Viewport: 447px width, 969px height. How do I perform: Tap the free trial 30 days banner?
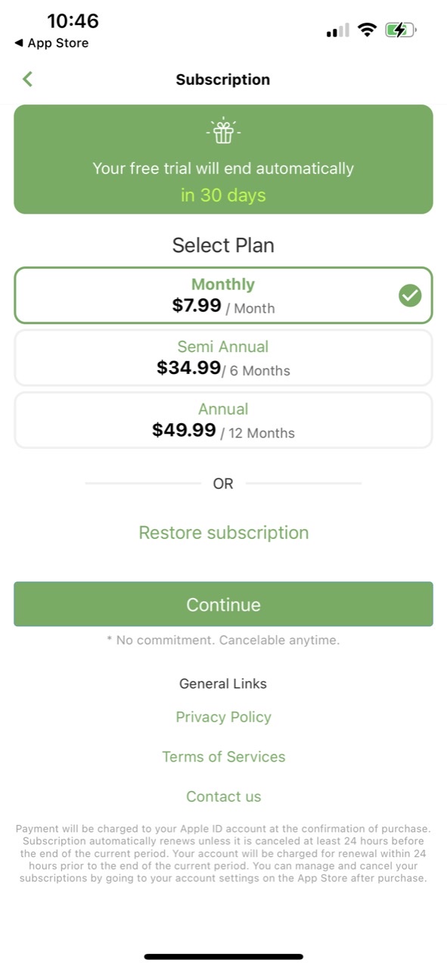223,159
